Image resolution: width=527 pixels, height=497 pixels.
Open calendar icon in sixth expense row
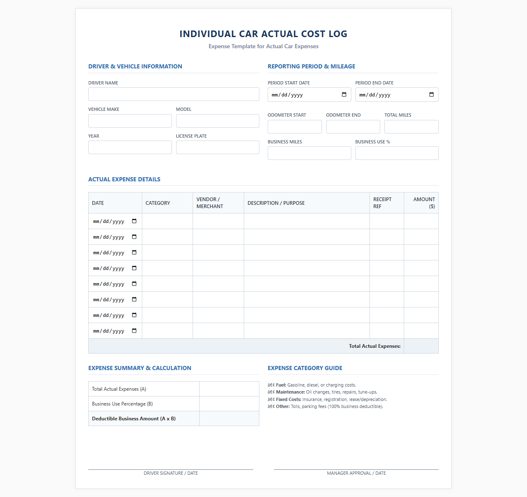[134, 299]
